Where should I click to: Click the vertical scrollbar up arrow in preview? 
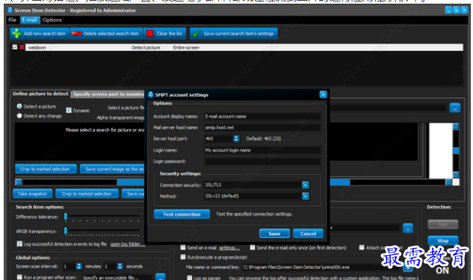point(456,126)
